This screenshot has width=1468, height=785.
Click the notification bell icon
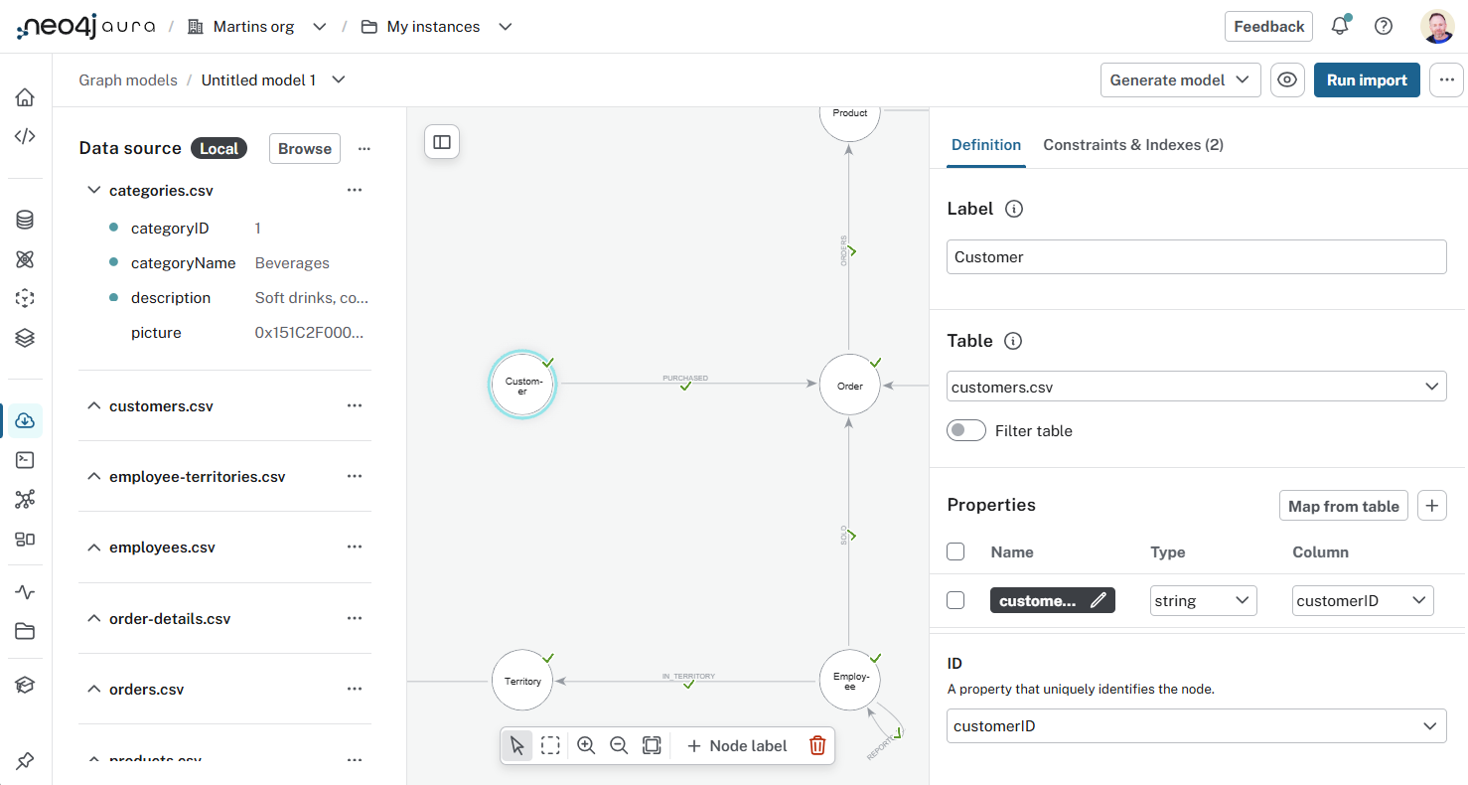pos(1339,26)
